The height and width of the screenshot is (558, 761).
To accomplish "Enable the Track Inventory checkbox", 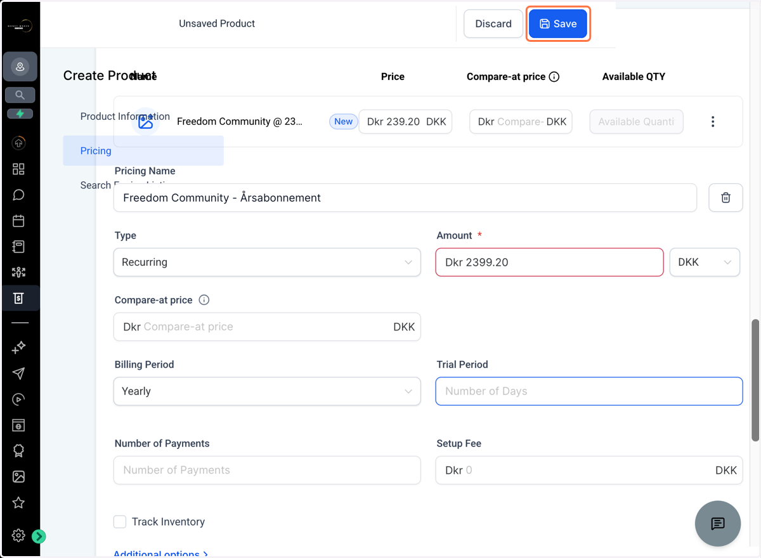I will click(x=120, y=522).
